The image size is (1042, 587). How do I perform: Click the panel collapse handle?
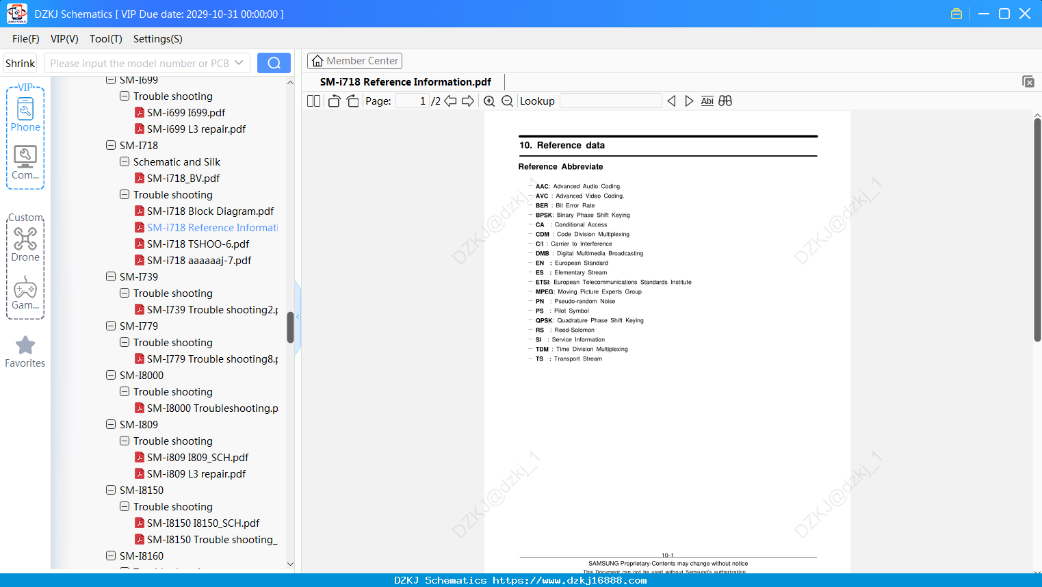[x=298, y=316]
